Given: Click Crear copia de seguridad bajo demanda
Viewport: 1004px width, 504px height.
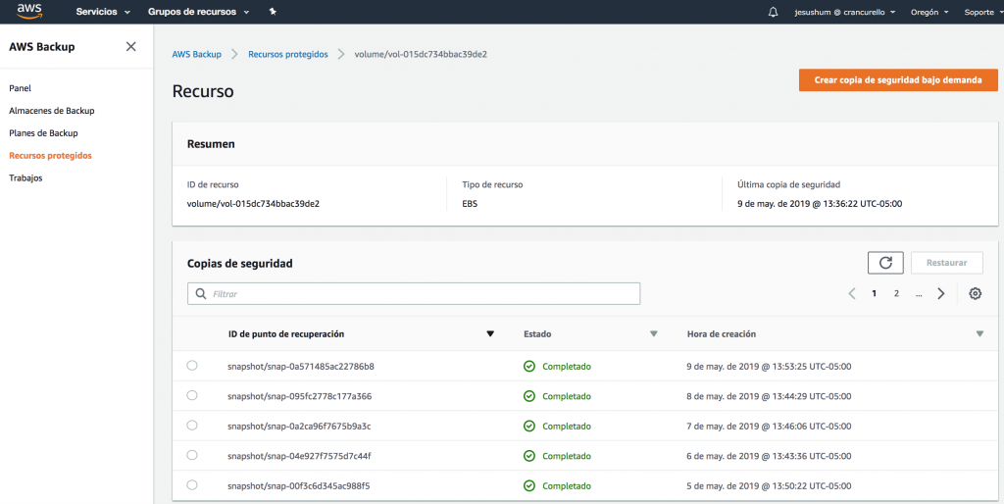Looking at the screenshot, I should click(898, 80).
